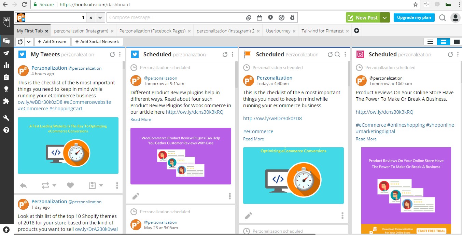
Task: Like the first tweet with the heart icon
Action: coord(70,185)
